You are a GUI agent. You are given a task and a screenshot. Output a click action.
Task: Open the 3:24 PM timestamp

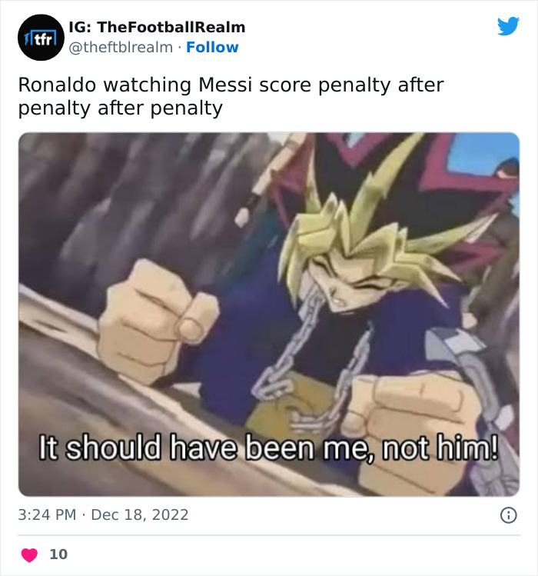pos(47,515)
